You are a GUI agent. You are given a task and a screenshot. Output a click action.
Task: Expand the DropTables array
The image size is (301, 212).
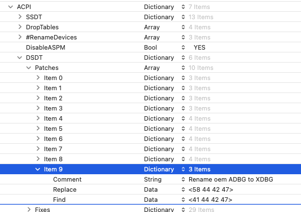click(20, 27)
